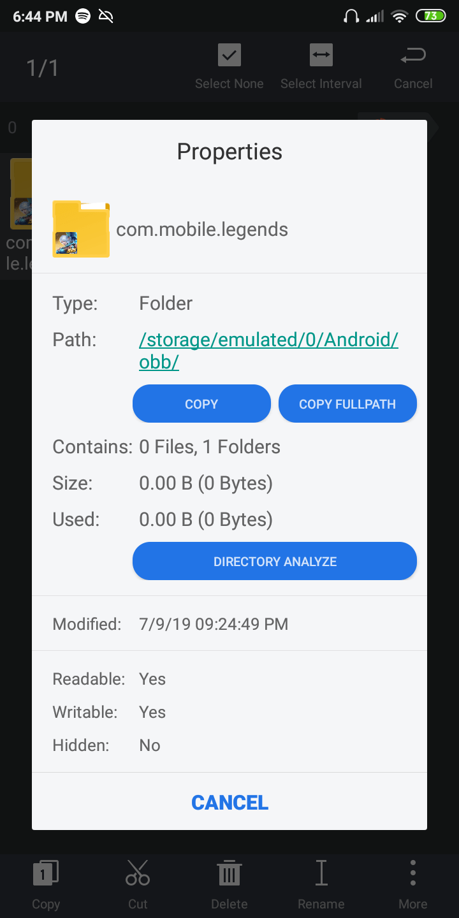
Task: Tap the Rename text-cursor icon
Action: tap(321, 873)
